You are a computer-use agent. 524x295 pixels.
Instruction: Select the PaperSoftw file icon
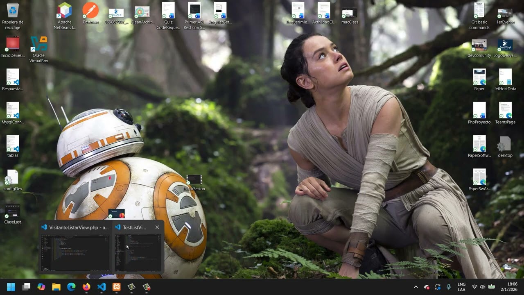click(x=479, y=147)
